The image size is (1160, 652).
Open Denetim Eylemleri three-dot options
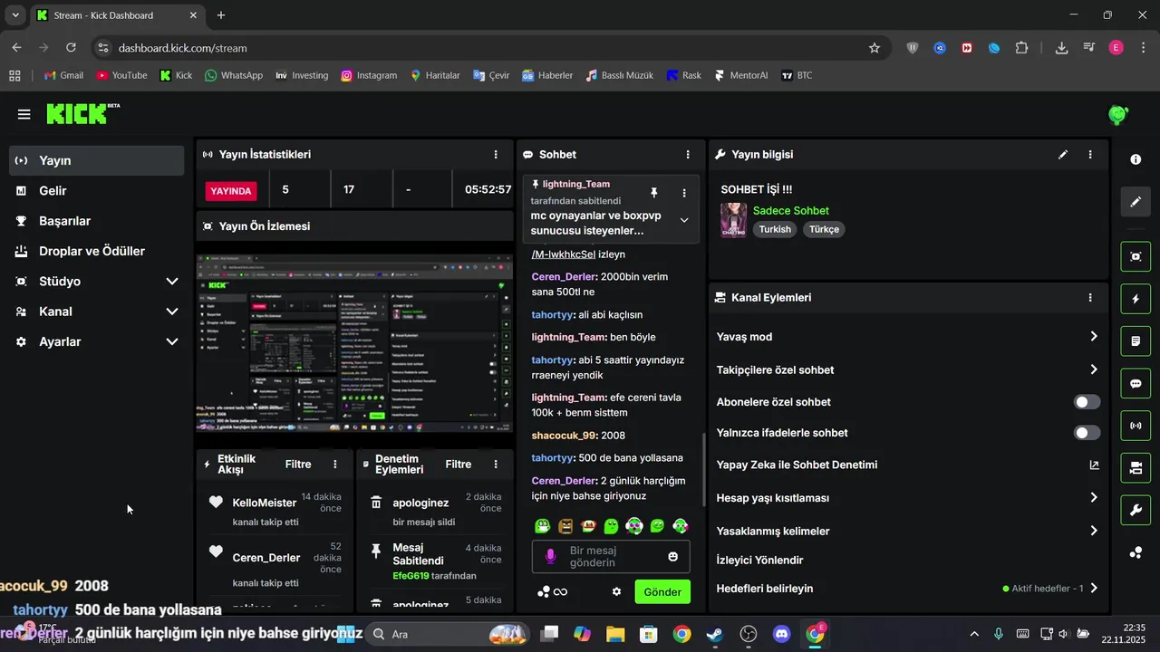pos(496,465)
